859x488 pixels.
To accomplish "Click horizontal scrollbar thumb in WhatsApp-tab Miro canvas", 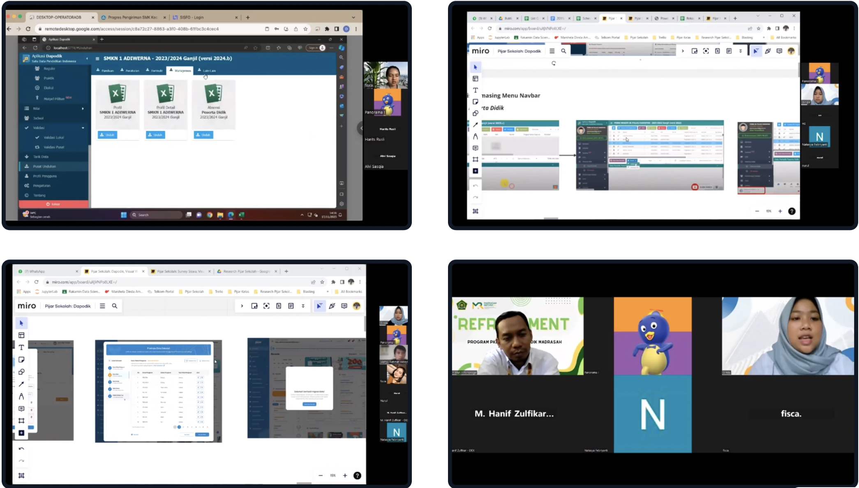I will (x=304, y=483).
